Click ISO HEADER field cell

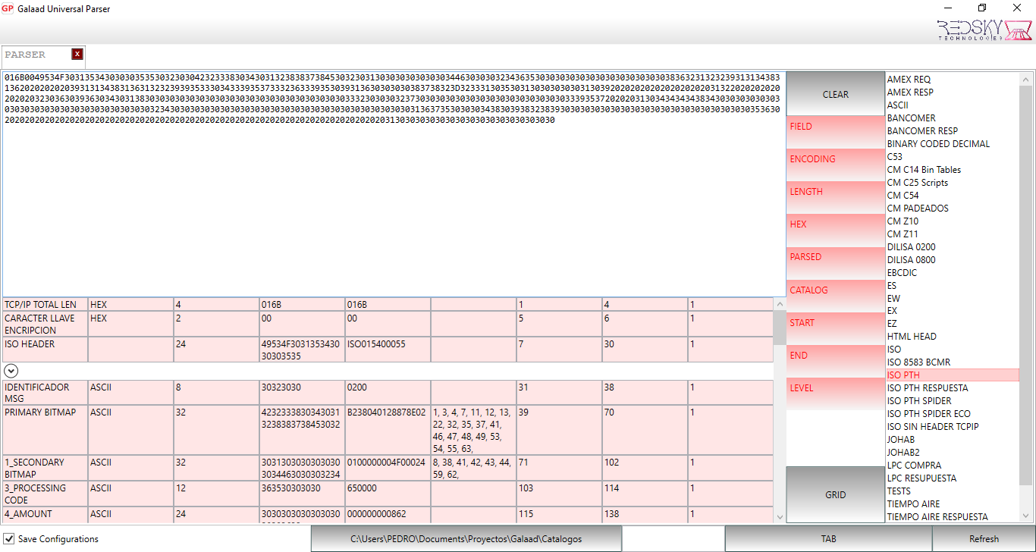tap(46, 350)
